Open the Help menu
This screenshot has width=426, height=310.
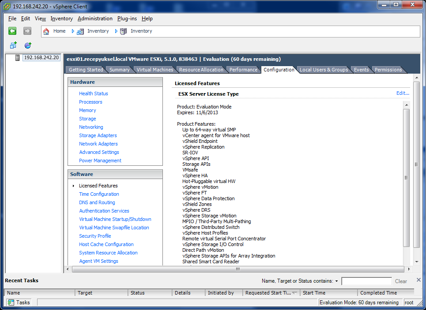tap(147, 19)
